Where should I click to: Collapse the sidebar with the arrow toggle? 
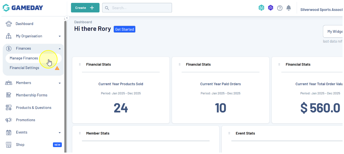pyautogui.click(x=67, y=18)
